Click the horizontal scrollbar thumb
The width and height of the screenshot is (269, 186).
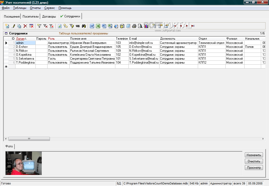point(29,139)
